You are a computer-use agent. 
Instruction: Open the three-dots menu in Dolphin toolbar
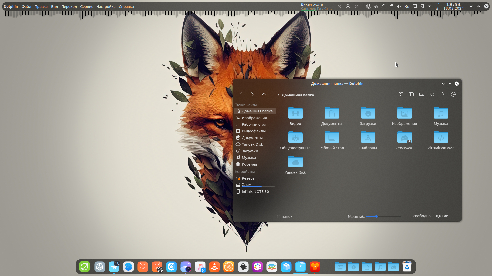click(453, 94)
